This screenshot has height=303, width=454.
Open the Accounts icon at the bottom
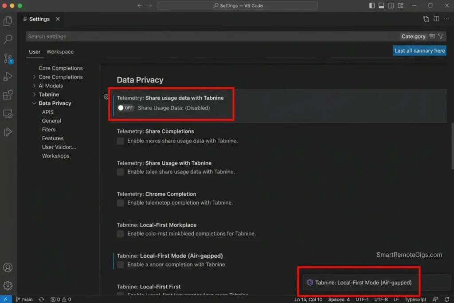pyautogui.click(x=8, y=268)
